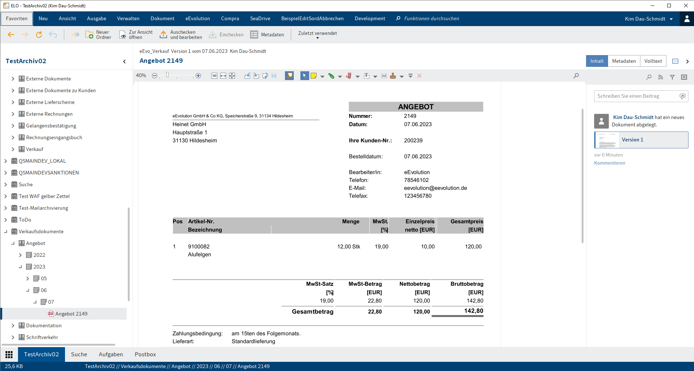Check out document with Auschecken und bearbeiten
This screenshot has width=694, height=371.
coord(181,35)
